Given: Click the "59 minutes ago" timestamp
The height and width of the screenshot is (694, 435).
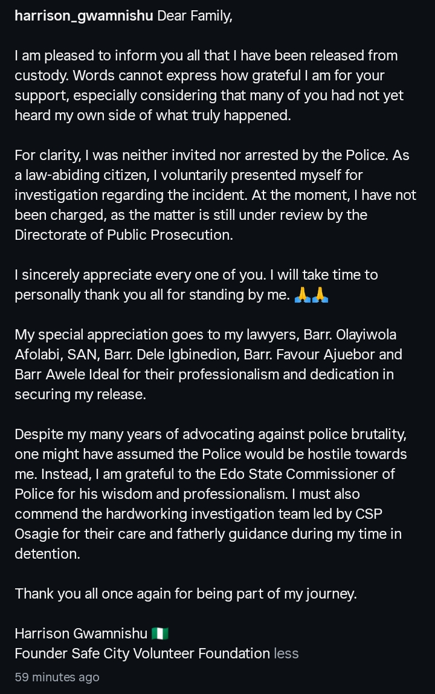Looking at the screenshot, I should tap(57, 677).
